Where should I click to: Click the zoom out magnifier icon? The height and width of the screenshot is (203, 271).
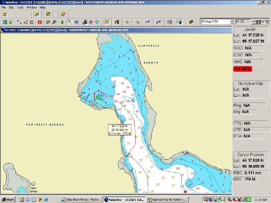[x=48, y=22]
